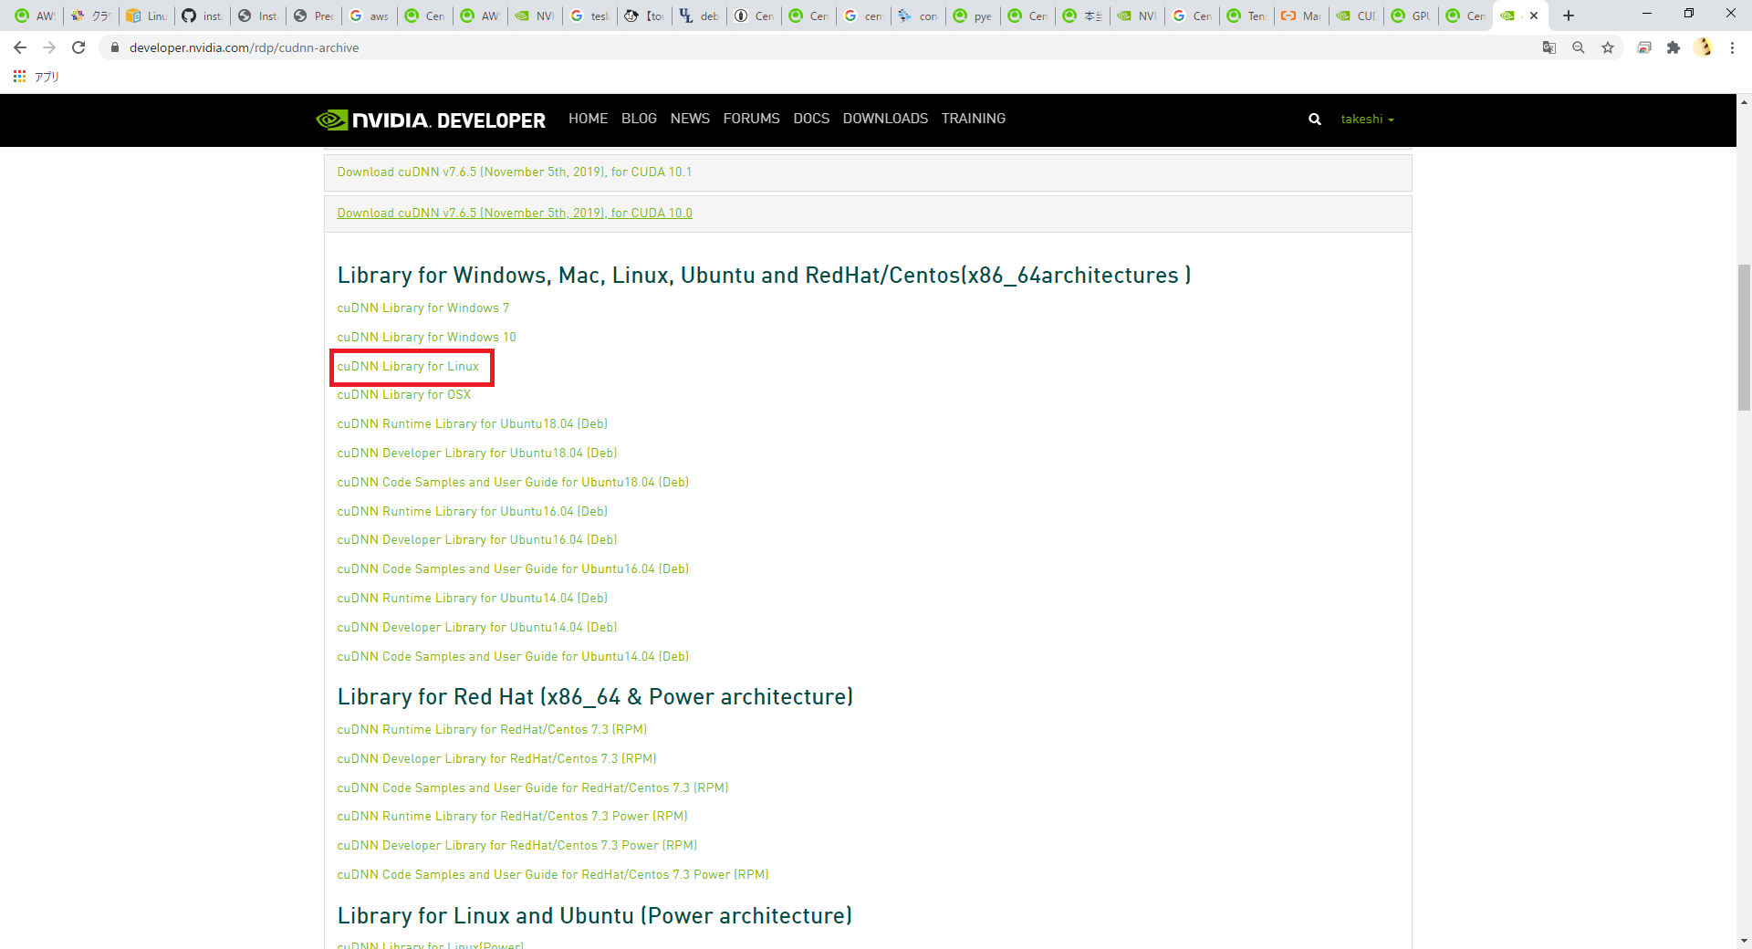The image size is (1752, 949).
Task: Open the NEWS nav item
Action: tap(690, 119)
